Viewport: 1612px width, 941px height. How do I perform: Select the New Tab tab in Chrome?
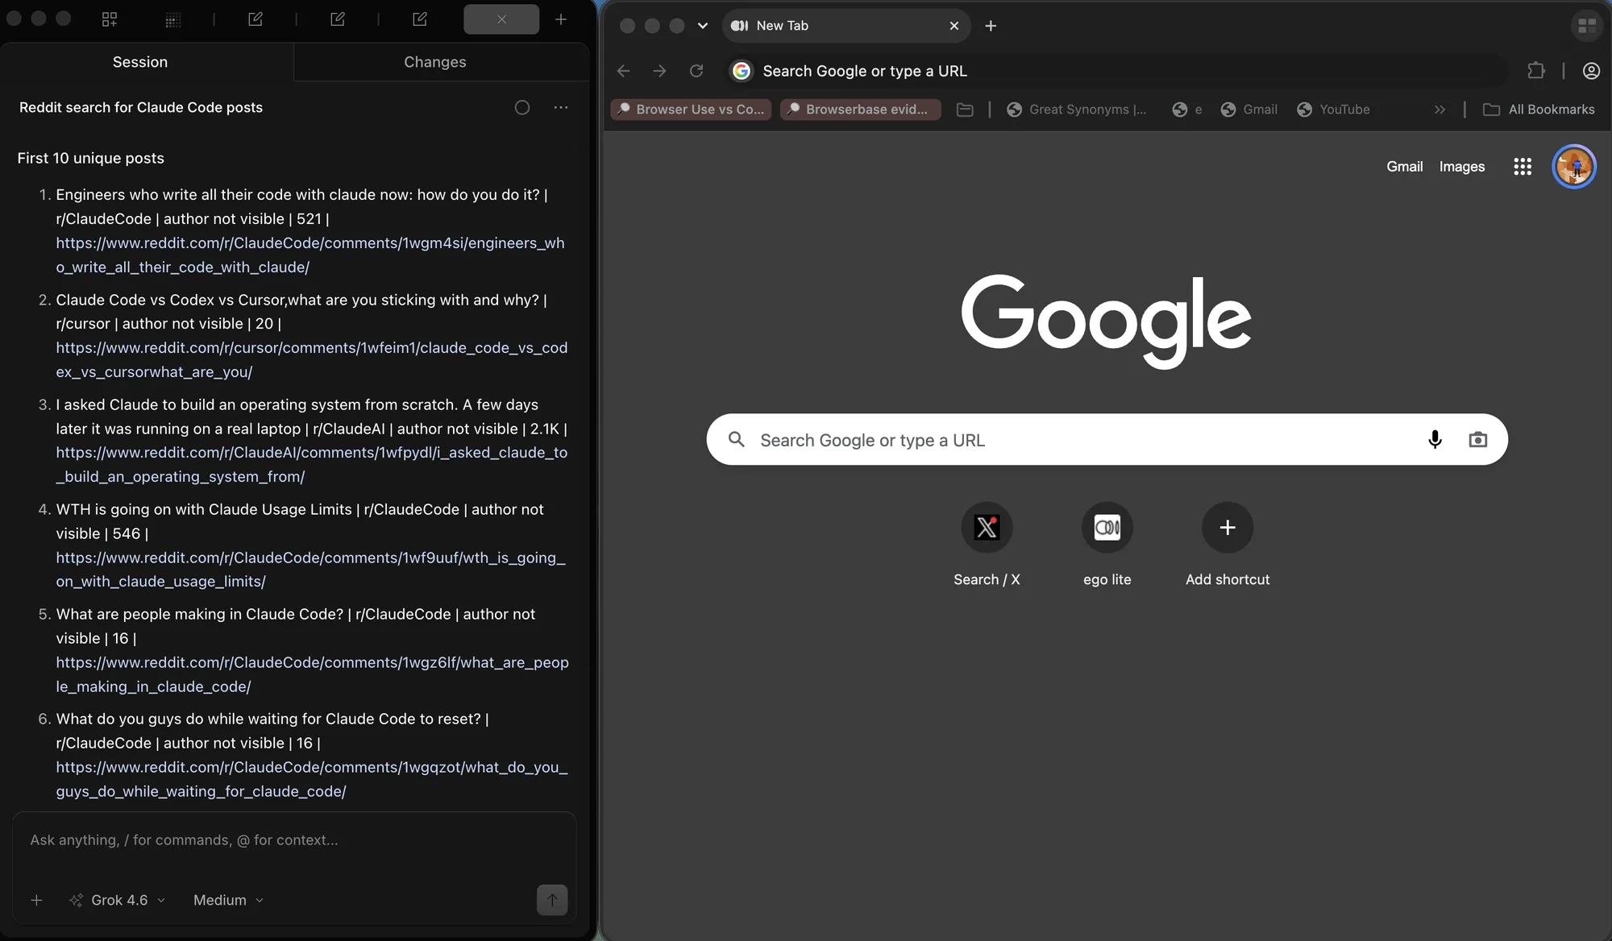tap(846, 26)
